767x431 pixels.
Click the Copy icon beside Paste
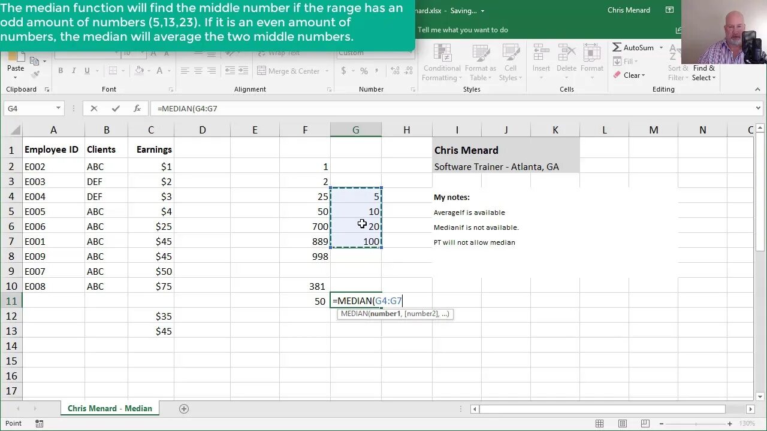tap(35, 60)
